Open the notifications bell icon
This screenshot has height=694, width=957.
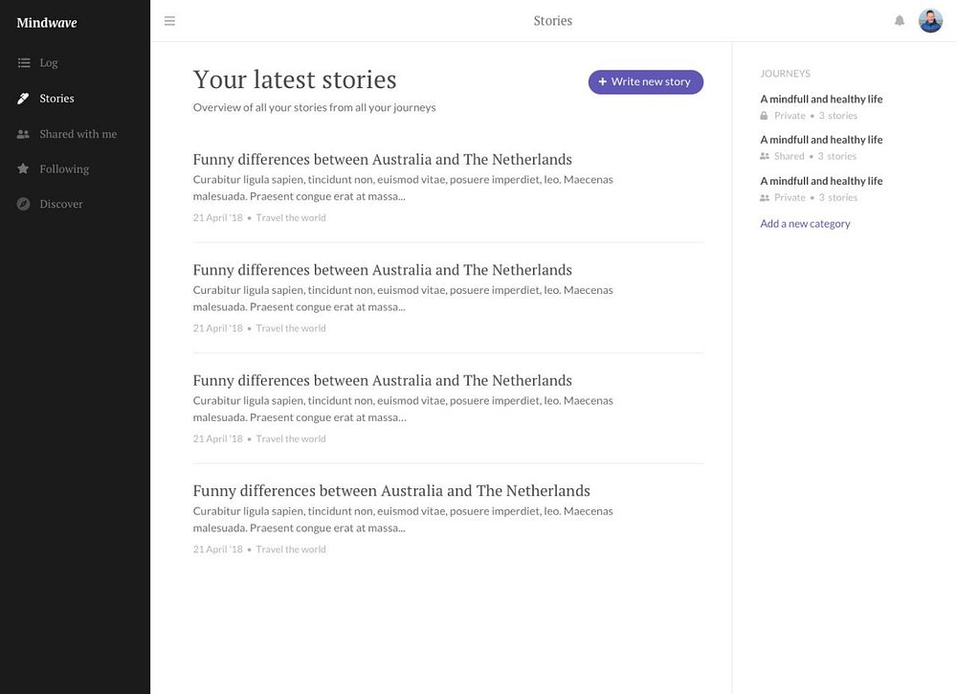click(x=899, y=21)
